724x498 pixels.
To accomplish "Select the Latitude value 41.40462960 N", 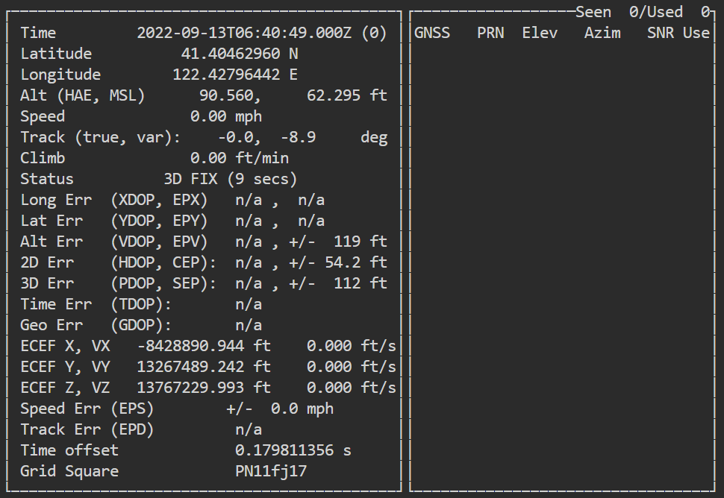I will [240, 54].
